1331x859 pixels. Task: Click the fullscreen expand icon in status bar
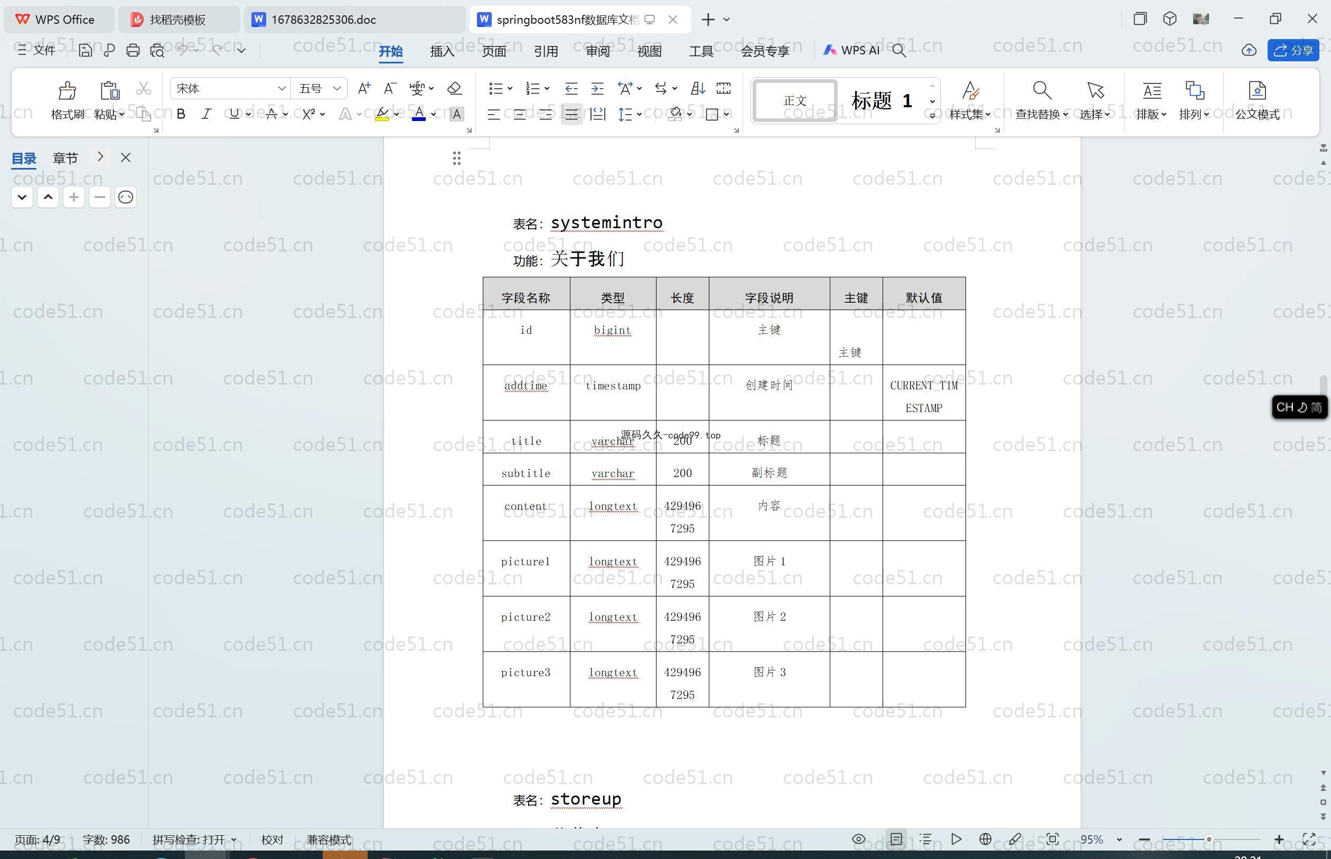1309,839
